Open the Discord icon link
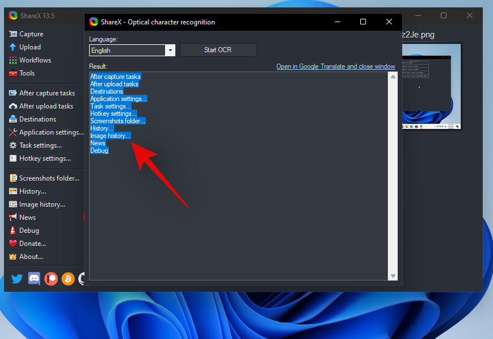Image resolution: width=493 pixels, height=339 pixels. [x=34, y=279]
